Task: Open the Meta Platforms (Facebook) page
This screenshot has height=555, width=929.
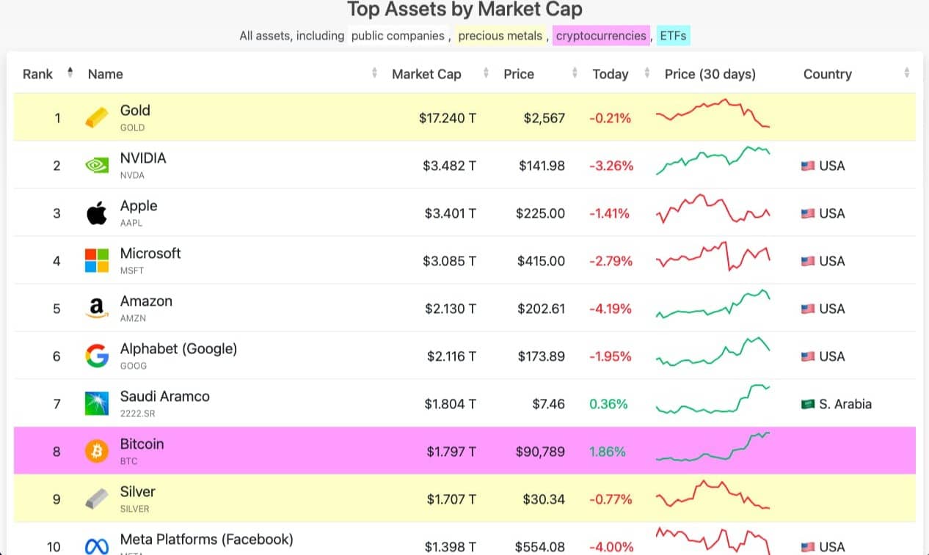Action: (207, 540)
